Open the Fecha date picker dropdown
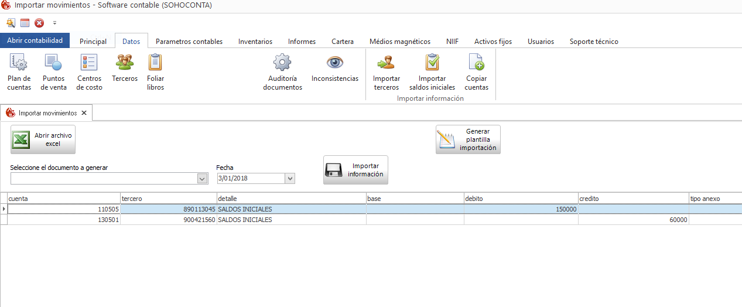 tap(290, 179)
